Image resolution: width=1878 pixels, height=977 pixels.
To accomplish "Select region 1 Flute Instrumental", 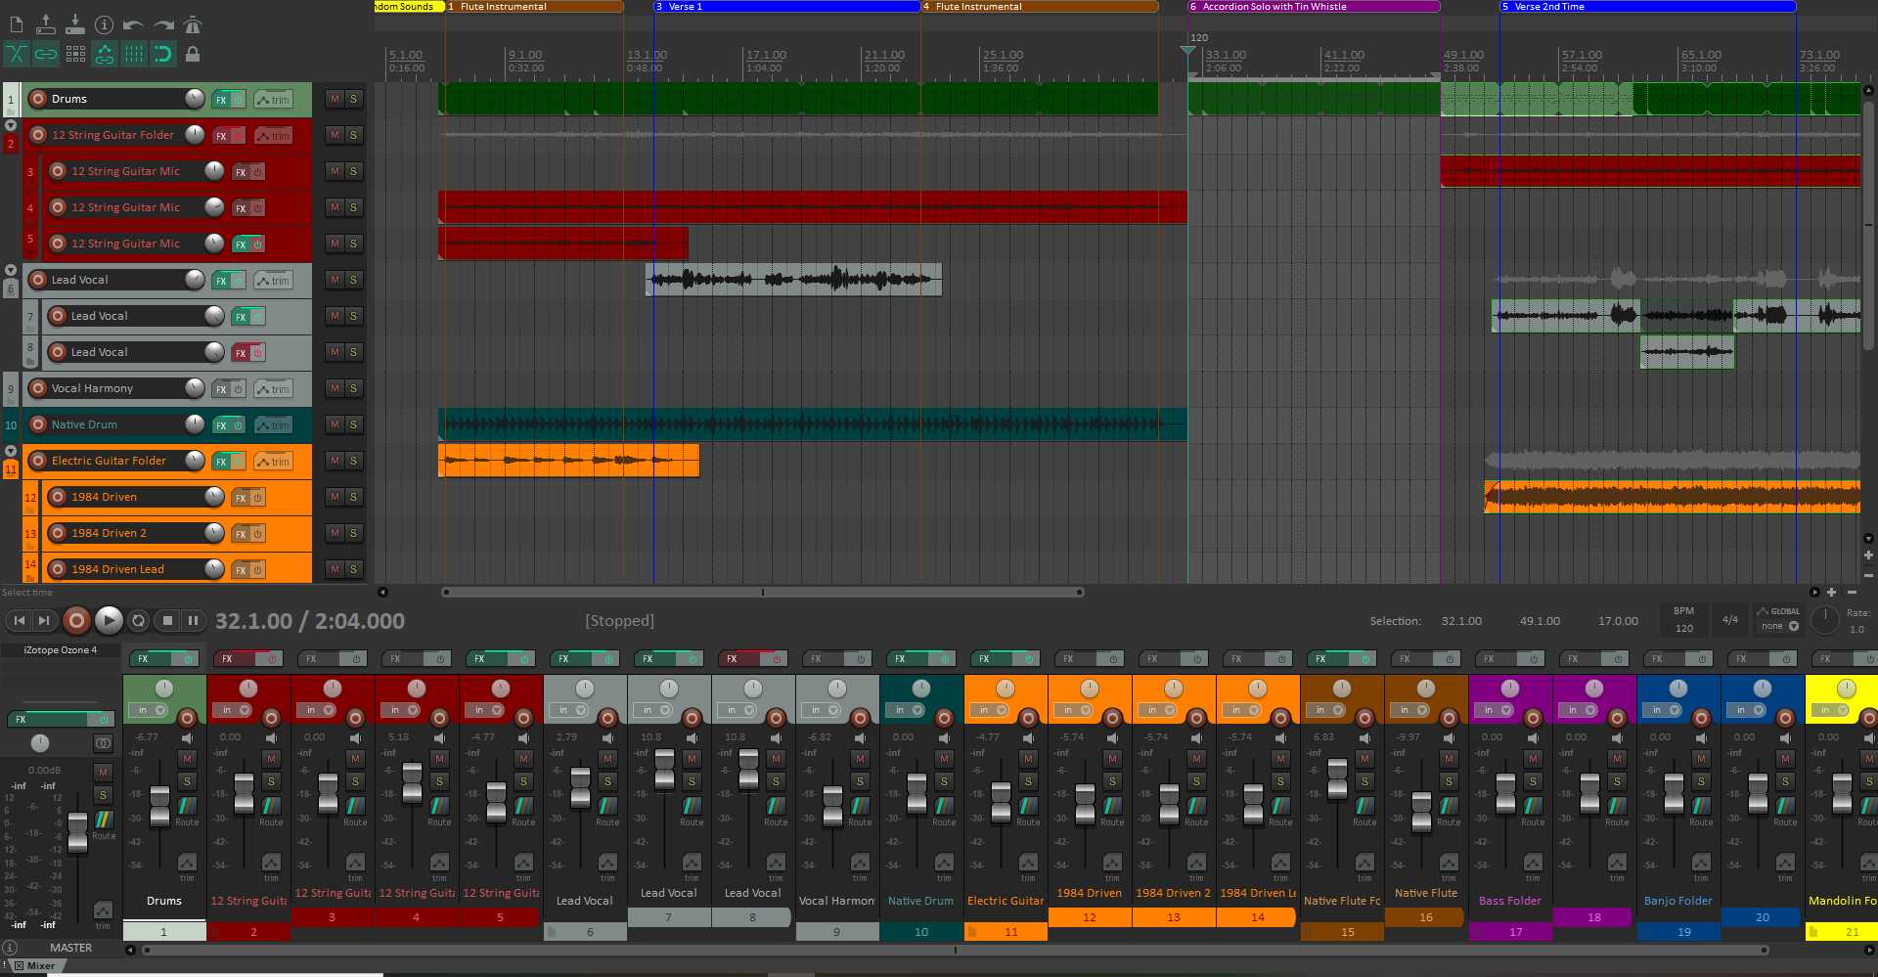I will coord(534,6).
